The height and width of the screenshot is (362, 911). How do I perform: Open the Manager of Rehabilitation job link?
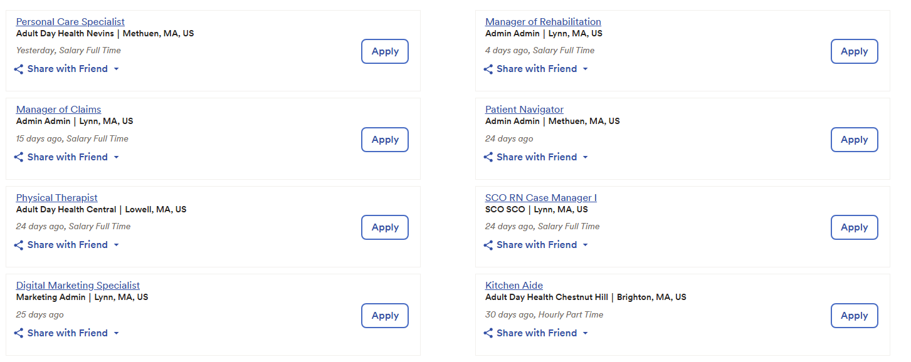coord(543,22)
